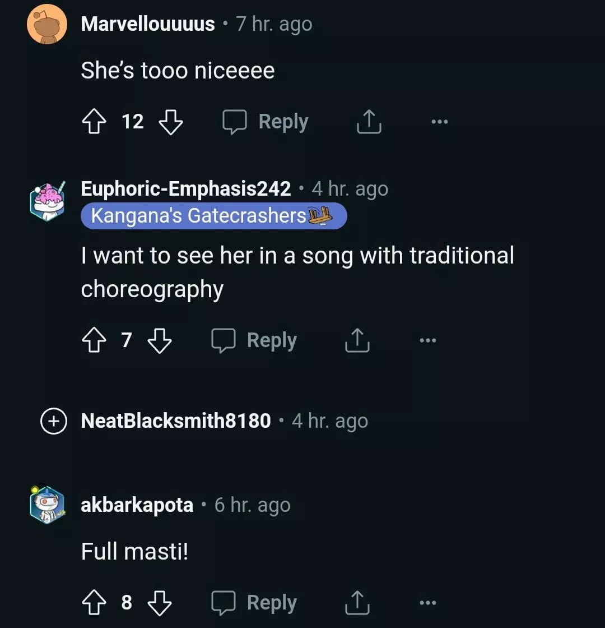605x628 pixels.
Task: Reply to Marvellouuuus's comment
Action: point(266,122)
